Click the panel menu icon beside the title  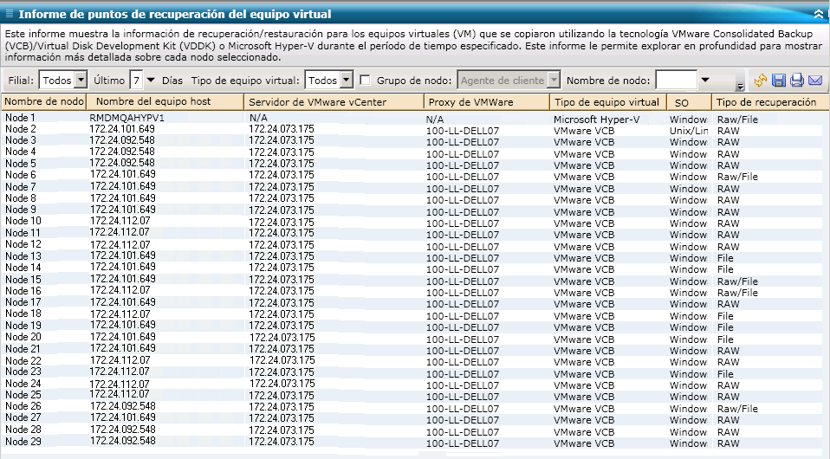point(9,14)
